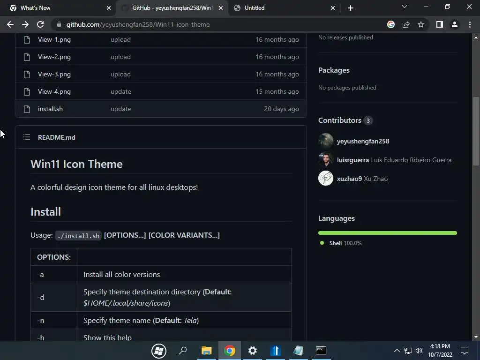Open the View-4.png file
The height and width of the screenshot is (360, 480).
[54, 91]
